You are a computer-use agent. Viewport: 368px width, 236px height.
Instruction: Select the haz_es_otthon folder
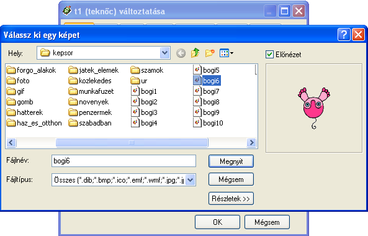pyautogui.click(x=34, y=123)
